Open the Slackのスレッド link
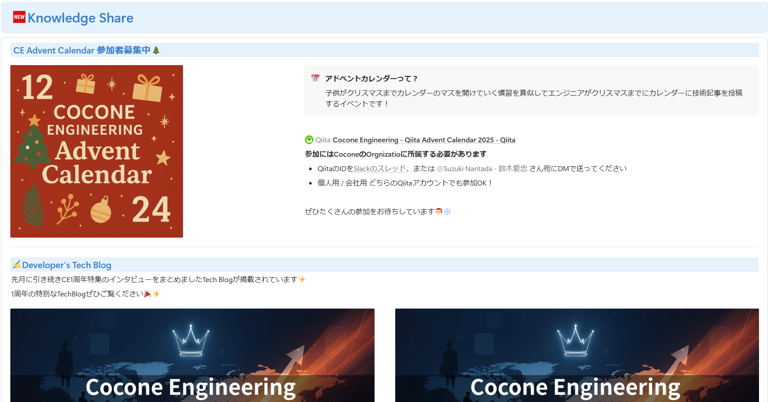 pyautogui.click(x=380, y=169)
